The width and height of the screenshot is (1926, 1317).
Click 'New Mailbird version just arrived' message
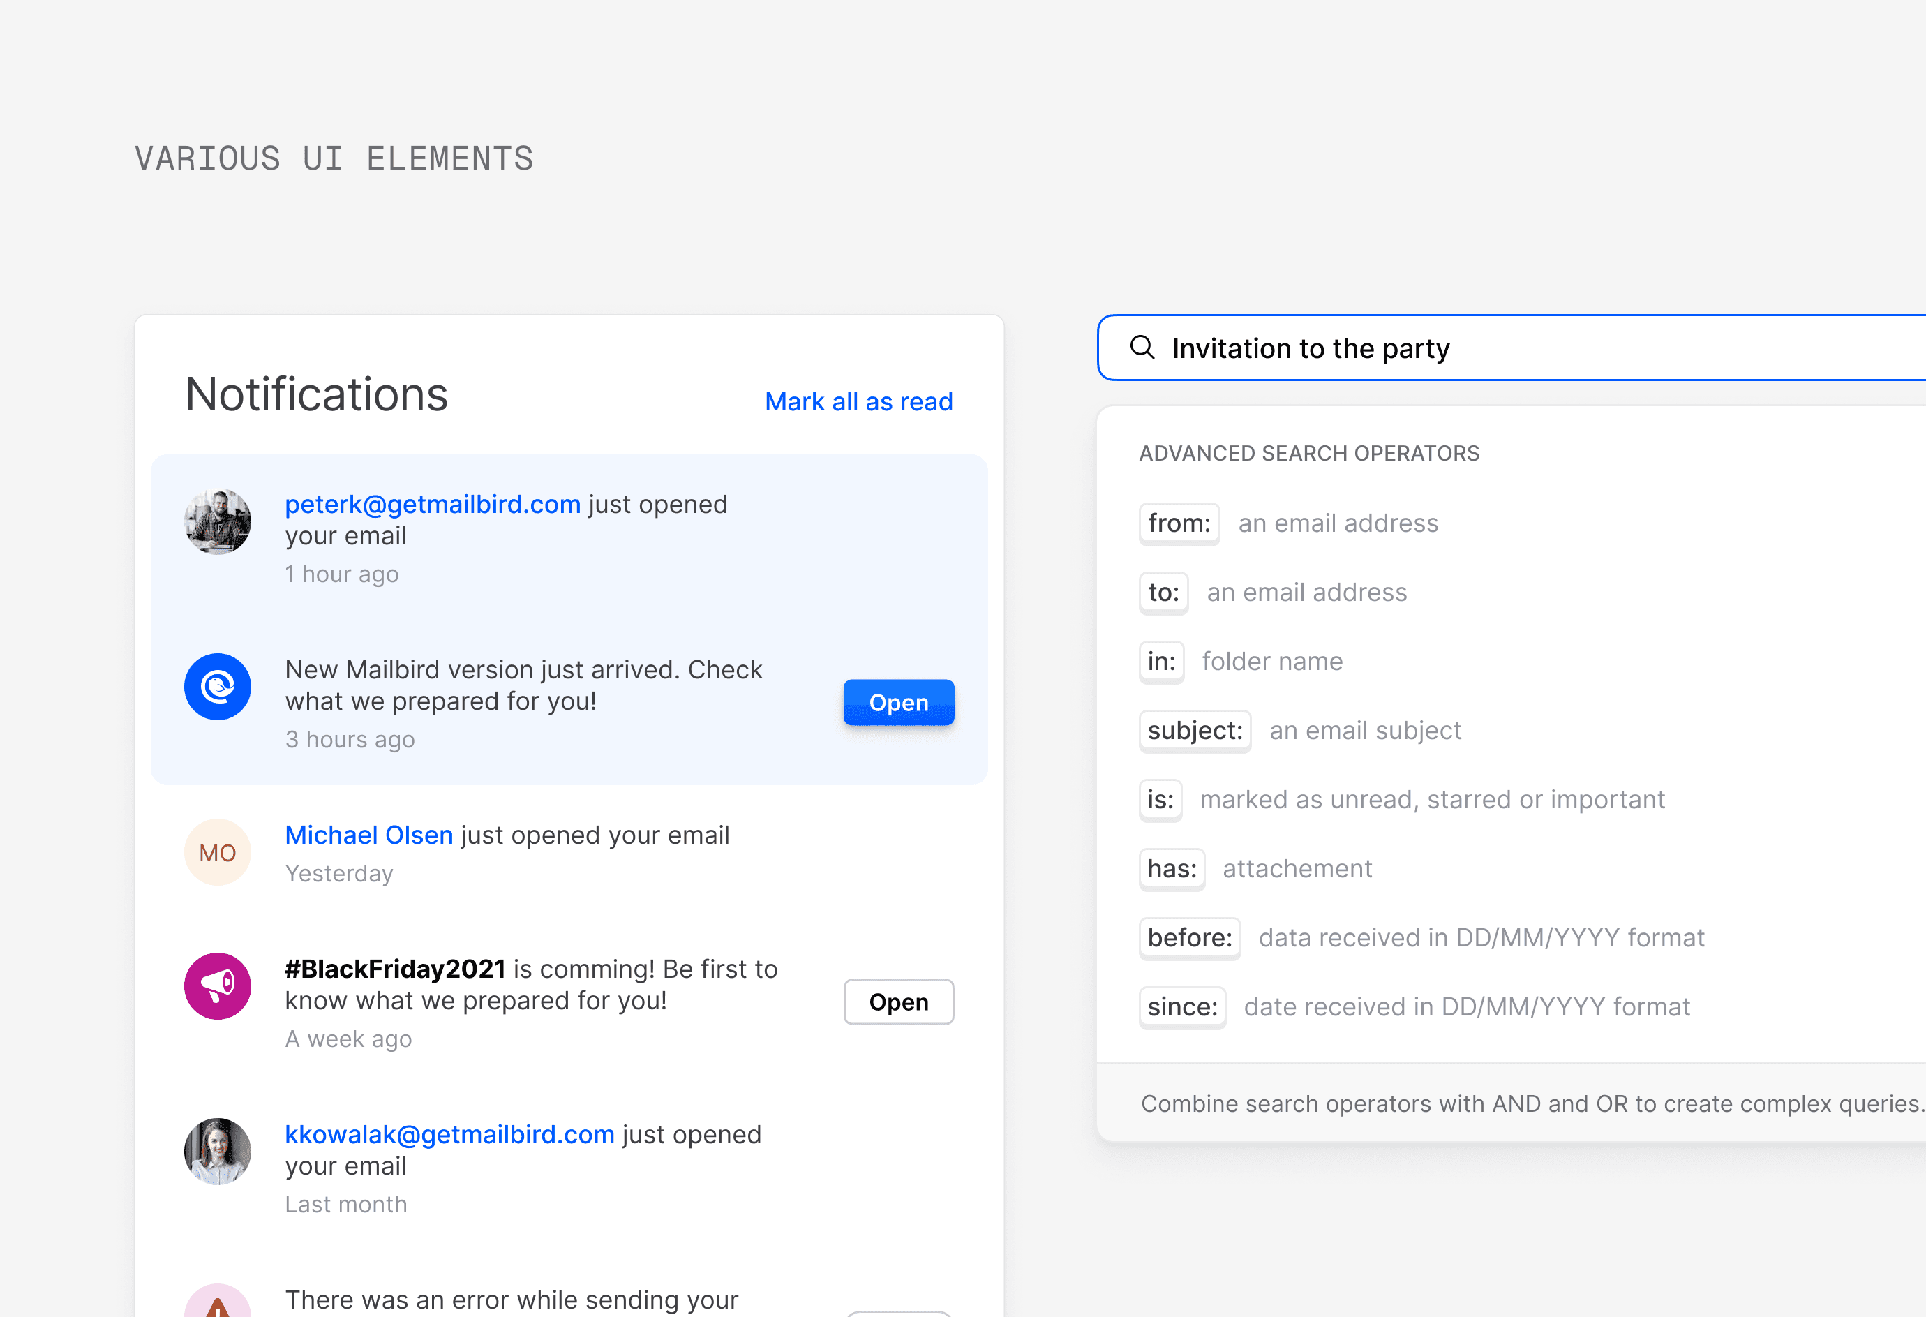[x=523, y=685]
